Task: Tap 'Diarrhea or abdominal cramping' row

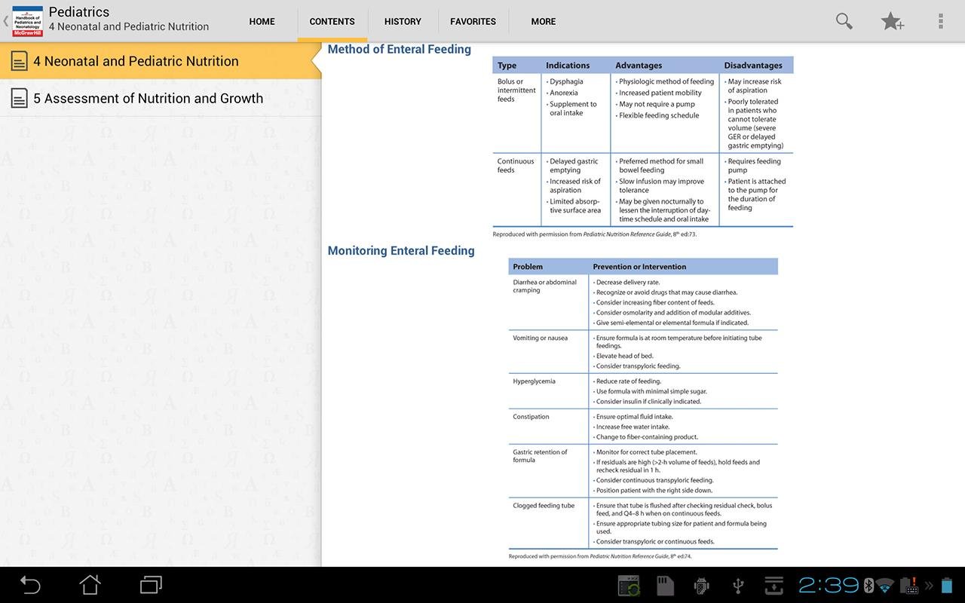Action: [x=643, y=302]
